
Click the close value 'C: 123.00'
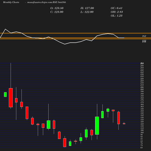coord(57,12)
